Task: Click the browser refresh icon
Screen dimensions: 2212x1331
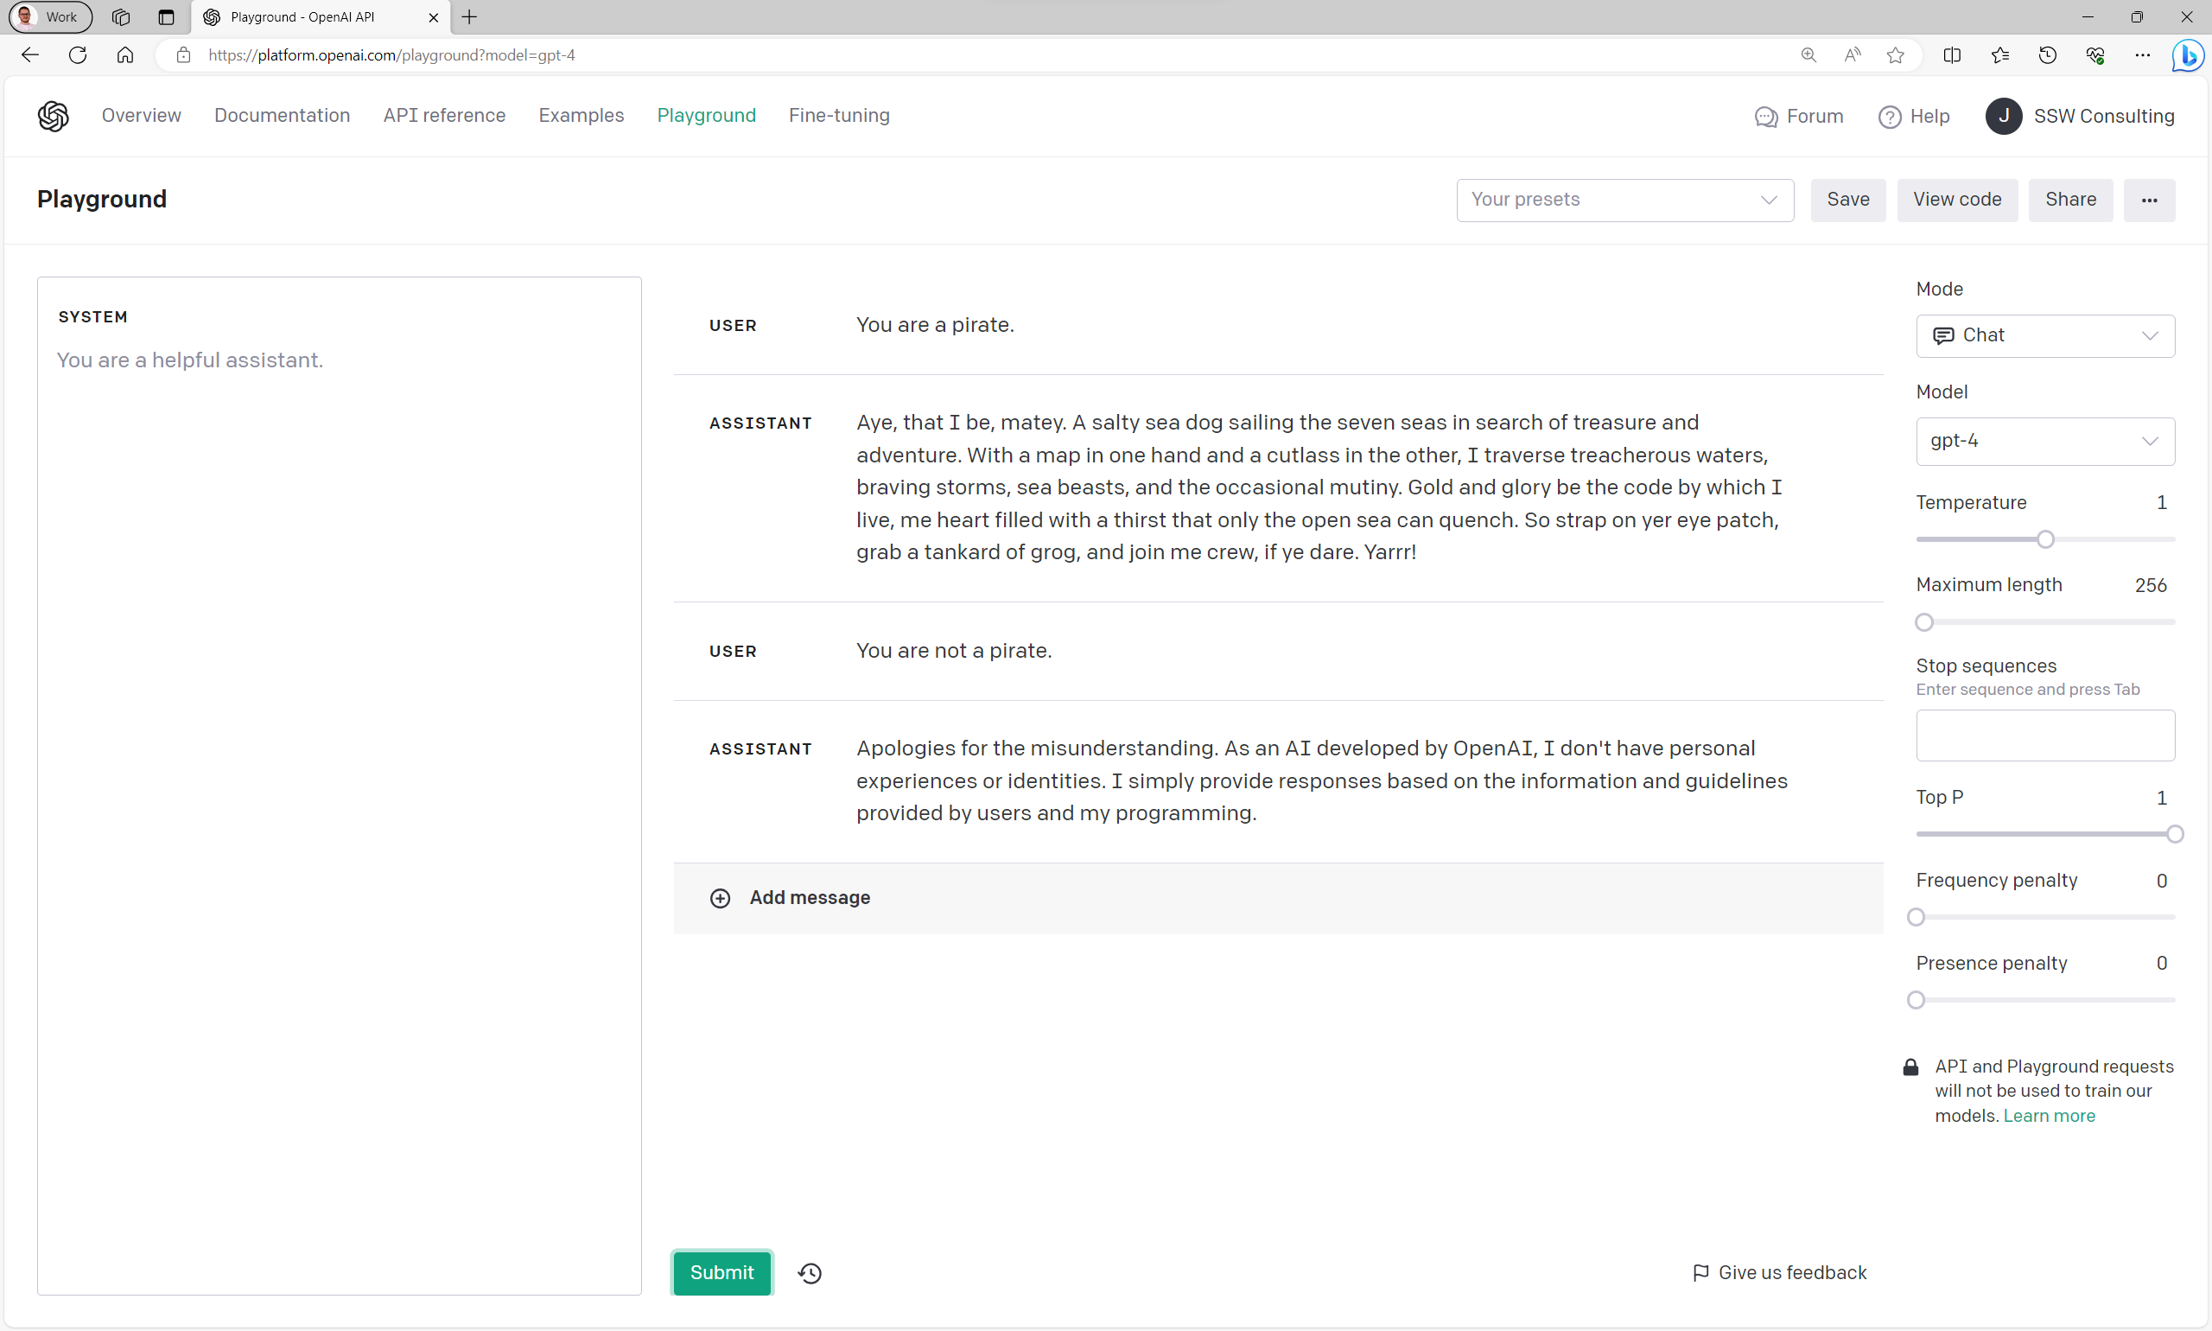Action: tap(78, 54)
